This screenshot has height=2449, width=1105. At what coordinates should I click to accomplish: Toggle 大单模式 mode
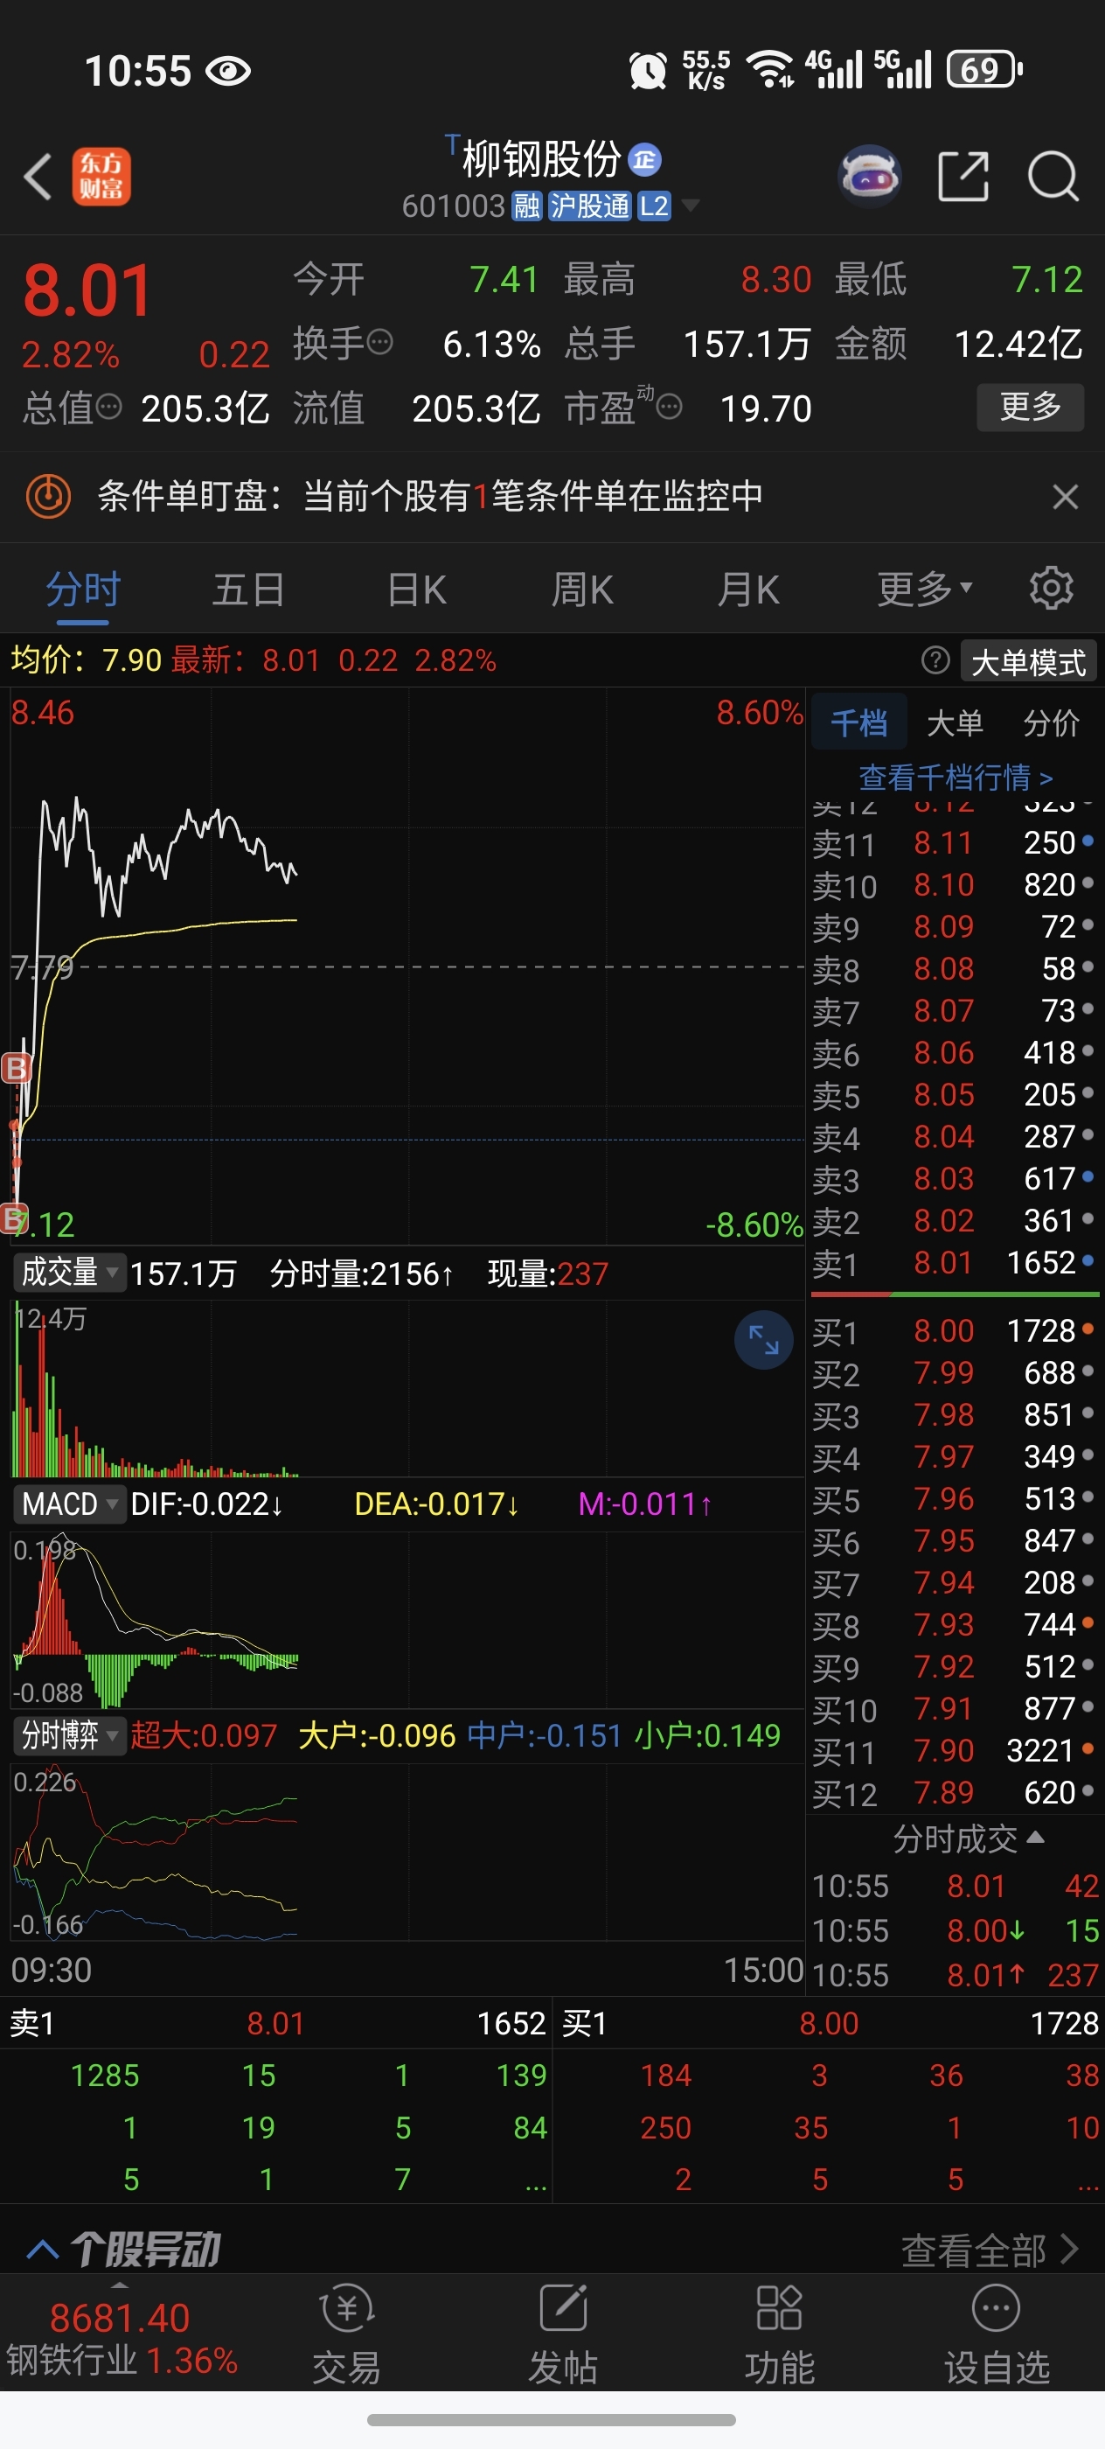[x=1028, y=662]
